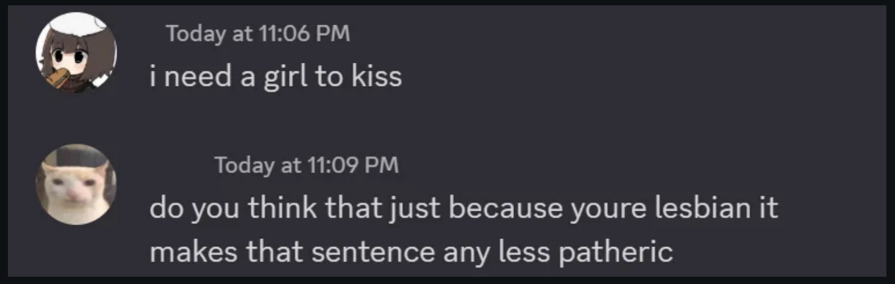The image size is (895, 284).
Task: Click the line starting "do you think that"
Action: [464, 209]
